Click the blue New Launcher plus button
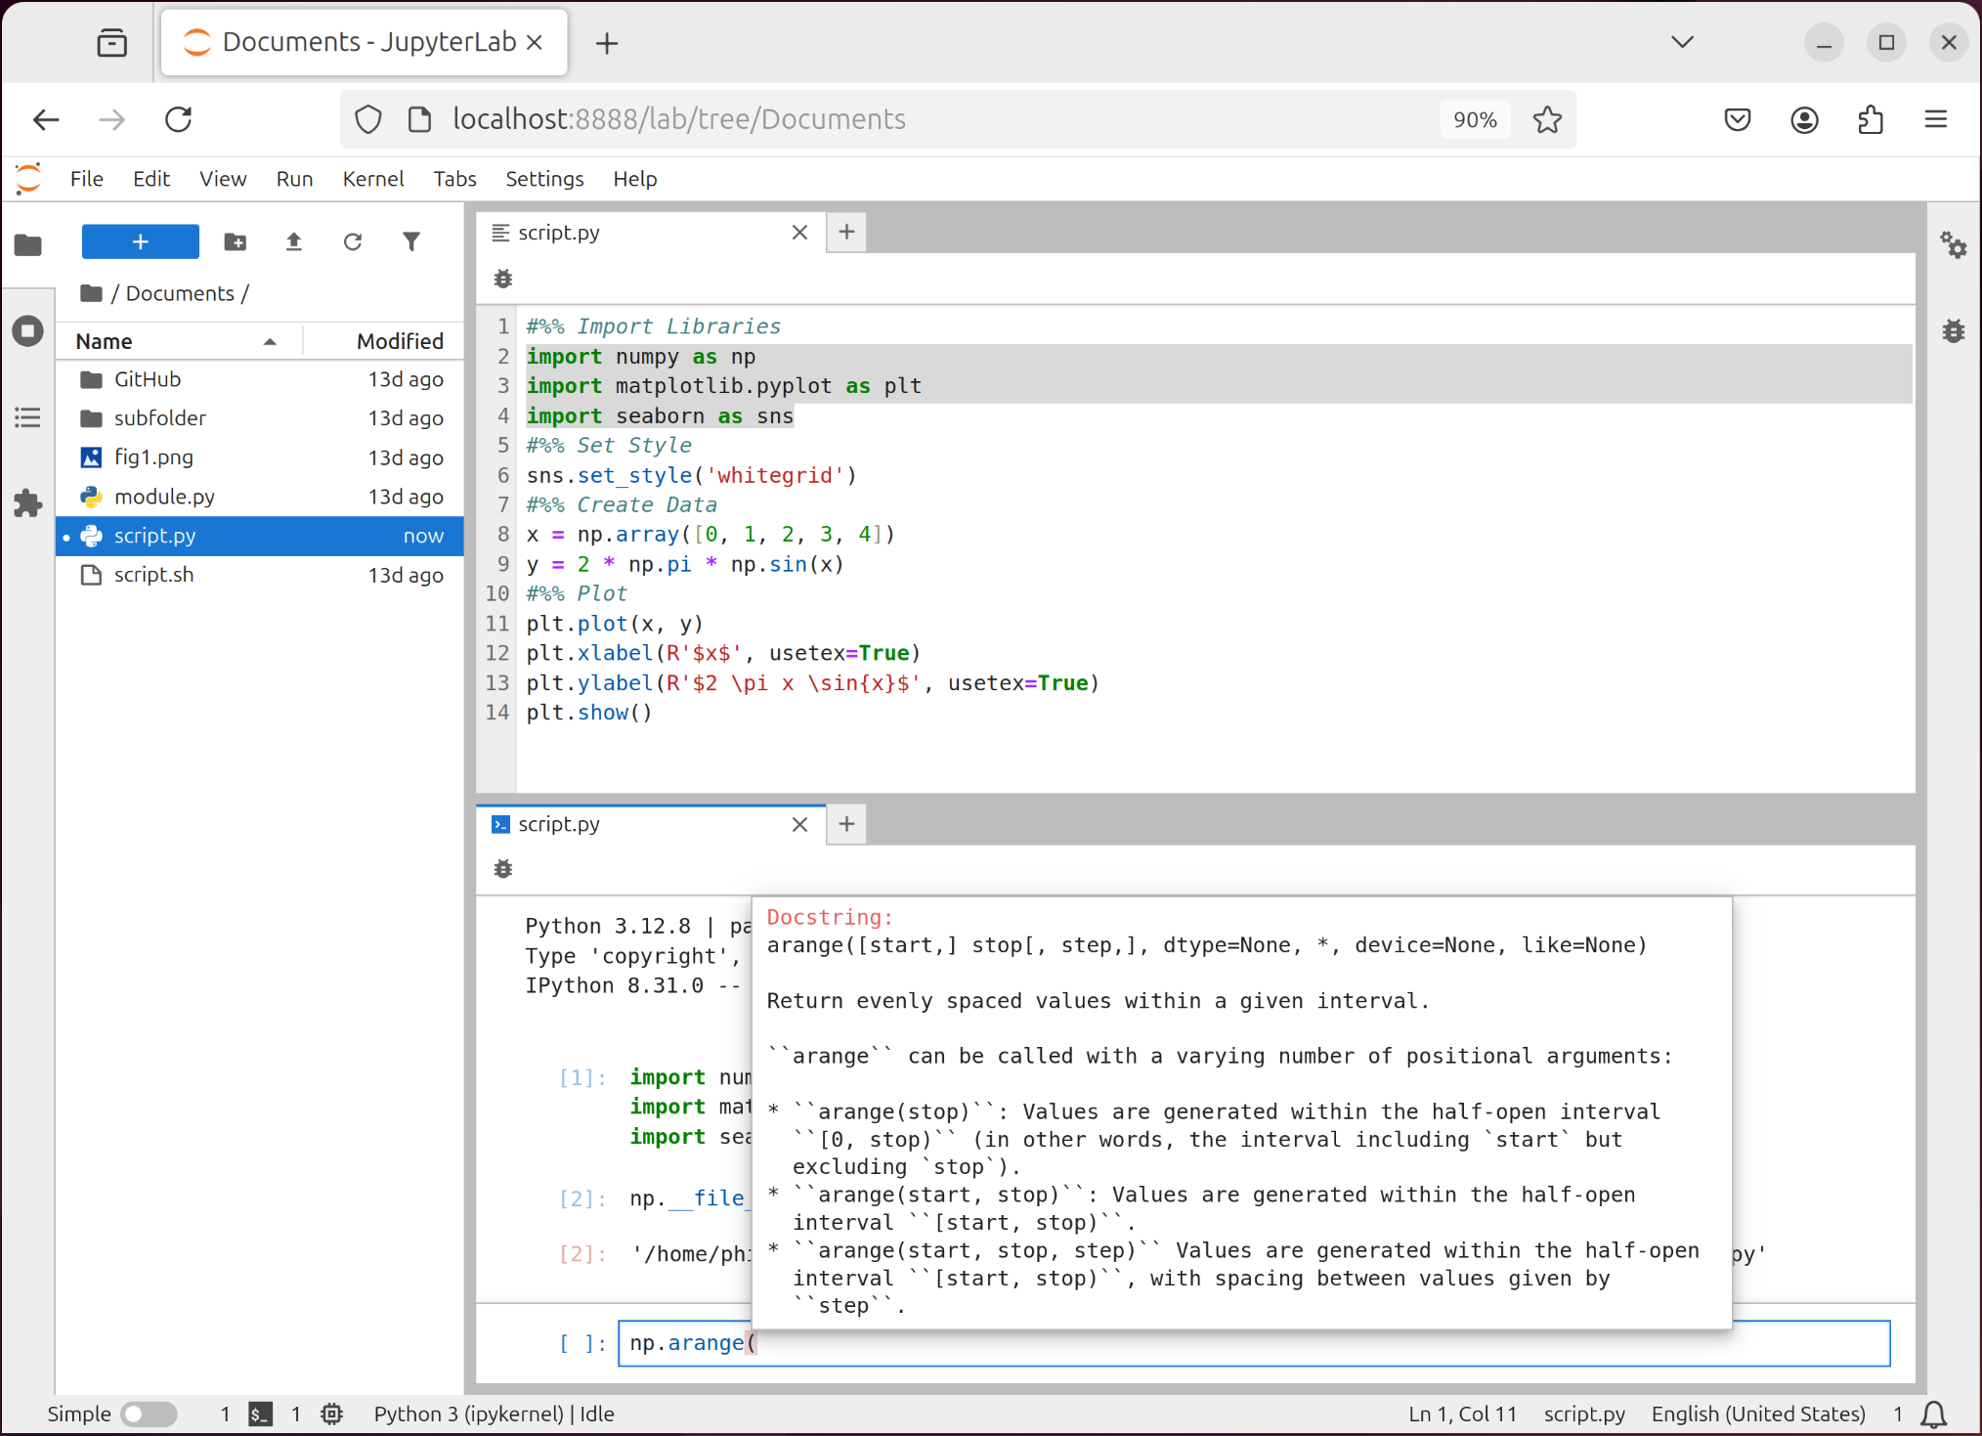This screenshot has width=1982, height=1436. point(140,241)
